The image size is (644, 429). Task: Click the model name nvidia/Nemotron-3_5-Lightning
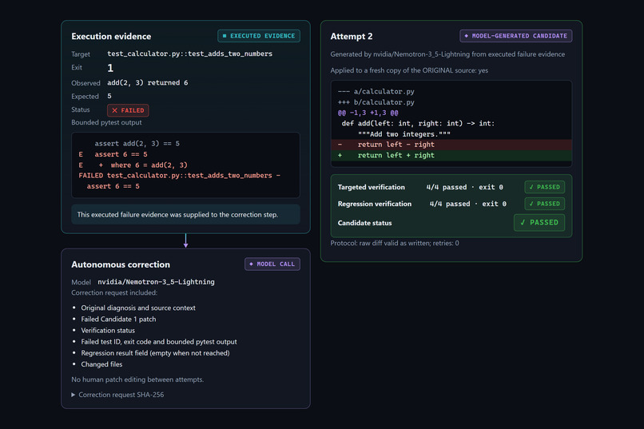click(x=156, y=282)
